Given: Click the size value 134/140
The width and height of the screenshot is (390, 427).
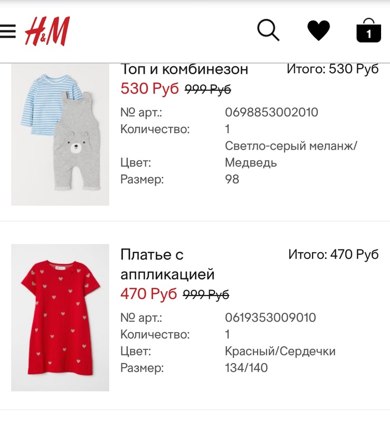Looking at the screenshot, I should click(246, 368).
